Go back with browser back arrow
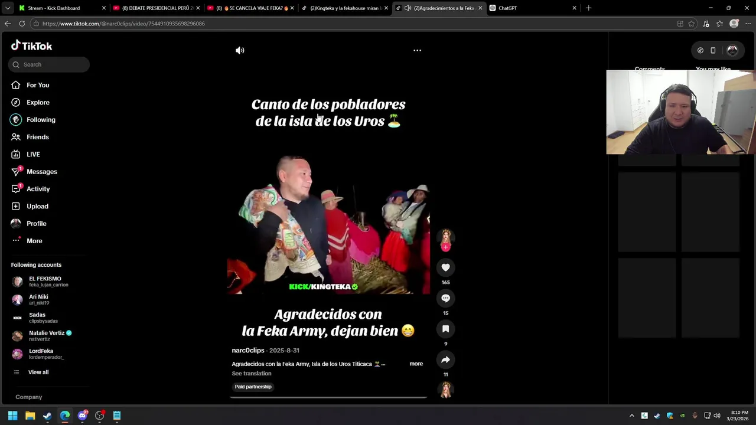The width and height of the screenshot is (756, 425). (x=8, y=24)
